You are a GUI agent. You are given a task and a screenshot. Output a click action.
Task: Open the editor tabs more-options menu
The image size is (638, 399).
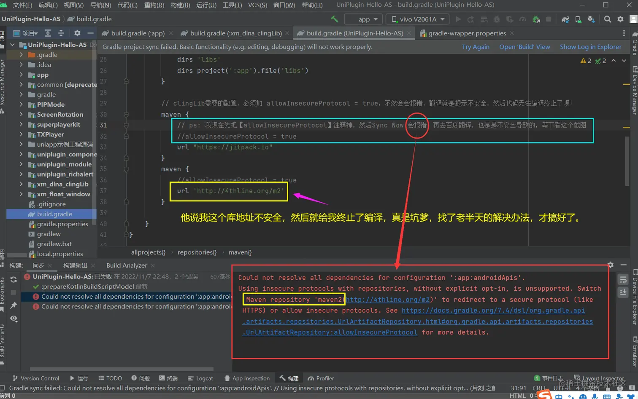point(624,33)
